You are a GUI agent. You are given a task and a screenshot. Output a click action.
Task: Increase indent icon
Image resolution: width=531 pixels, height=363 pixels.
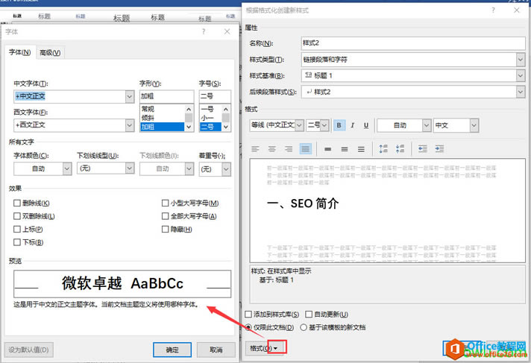click(439, 148)
